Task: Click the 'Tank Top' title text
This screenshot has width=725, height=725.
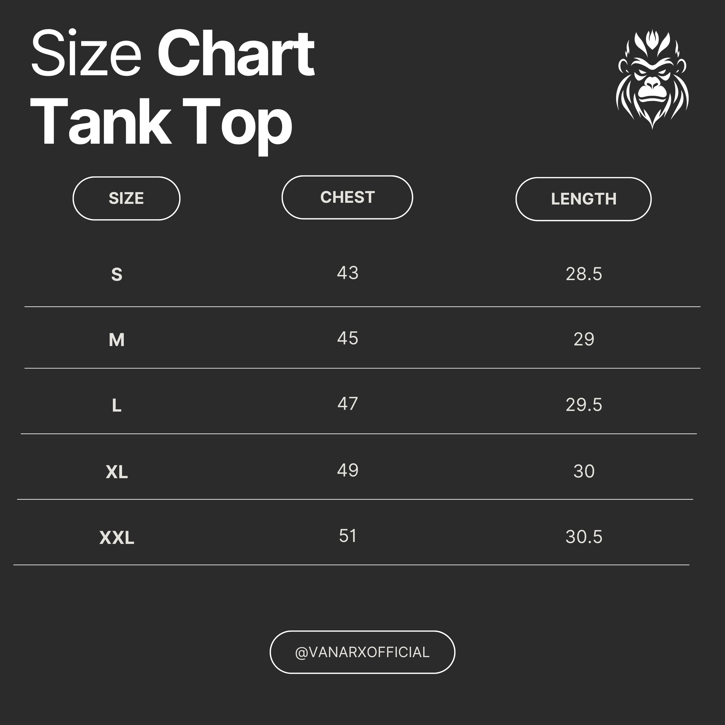Action: coord(161,122)
